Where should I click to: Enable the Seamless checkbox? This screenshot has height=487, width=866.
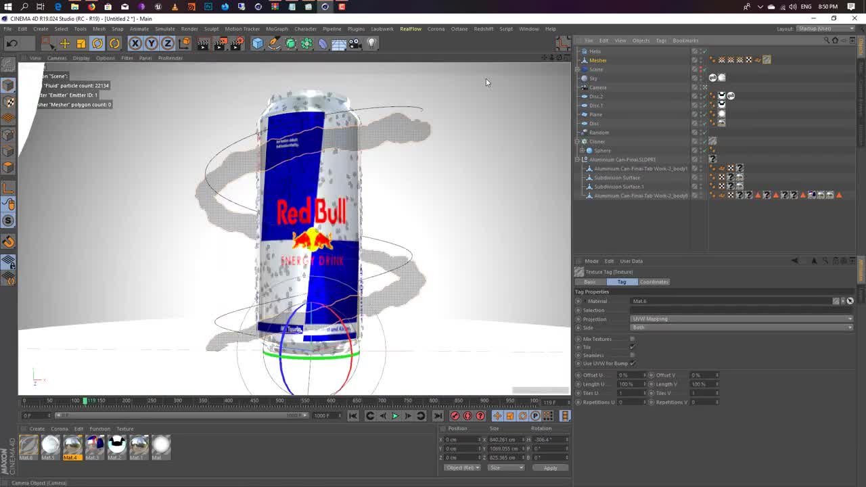pos(632,355)
